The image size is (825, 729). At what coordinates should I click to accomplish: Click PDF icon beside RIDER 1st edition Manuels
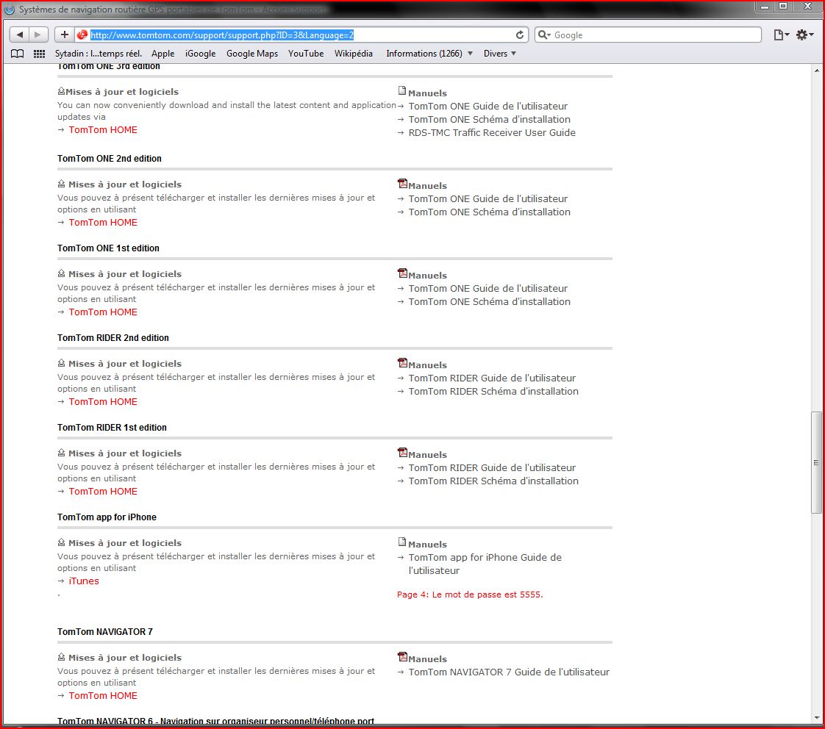[402, 453]
